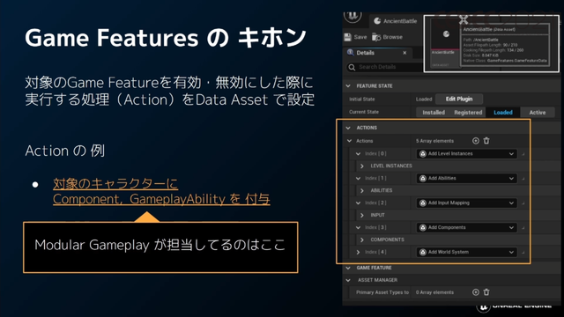Expand the Index [4] array entry

(x=358, y=253)
